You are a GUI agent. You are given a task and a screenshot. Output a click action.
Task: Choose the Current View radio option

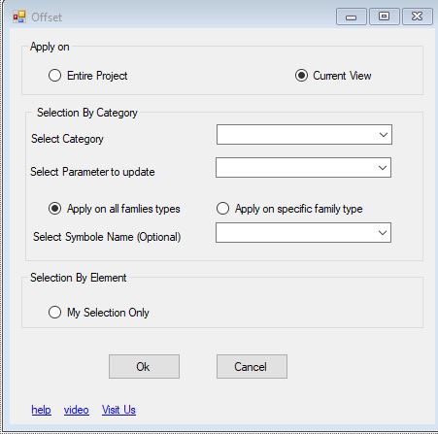point(301,76)
